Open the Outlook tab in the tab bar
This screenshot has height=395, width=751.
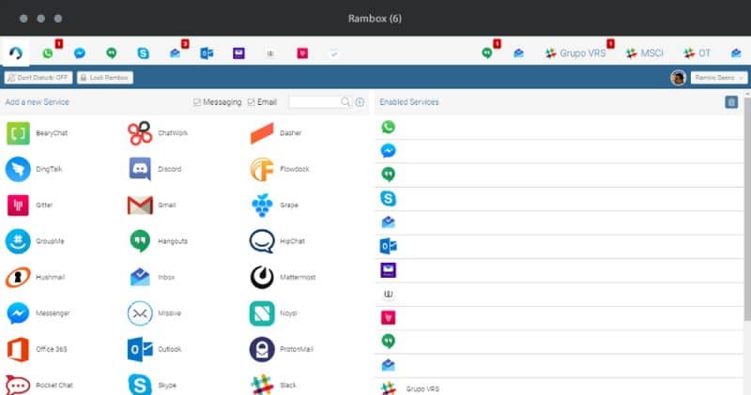[x=207, y=53]
